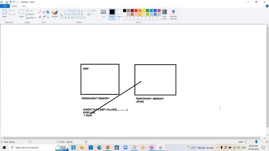This screenshot has height=151, width=269.
Task: Select the Fill with color bucket tool
Action: click(44, 12)
